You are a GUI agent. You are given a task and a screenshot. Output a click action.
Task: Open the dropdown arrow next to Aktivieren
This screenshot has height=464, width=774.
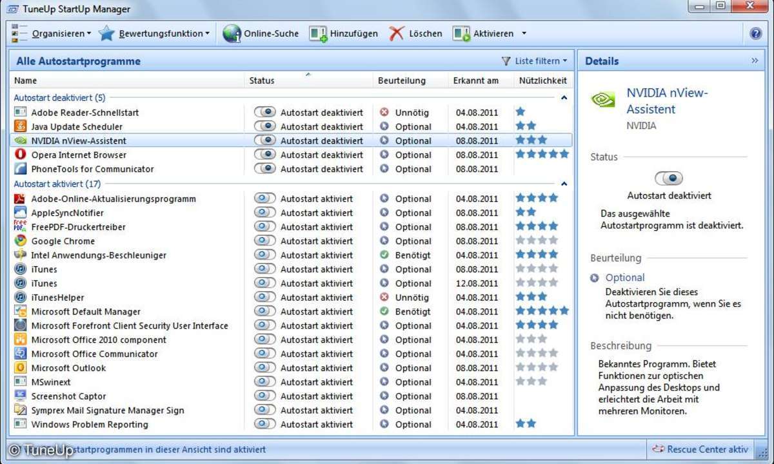point(524,34)
